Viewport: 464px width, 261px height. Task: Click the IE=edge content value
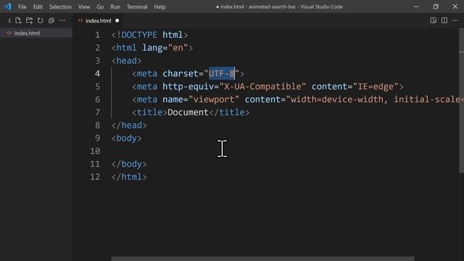(x=376, y=86)
